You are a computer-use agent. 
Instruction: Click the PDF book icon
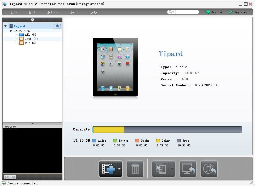22,43
